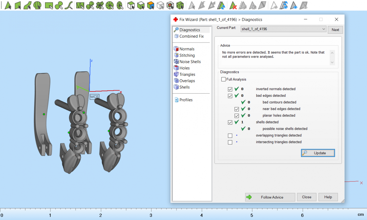Select the Mark Shell tool
Screen dimensions: 367x220
click(37, 5)
